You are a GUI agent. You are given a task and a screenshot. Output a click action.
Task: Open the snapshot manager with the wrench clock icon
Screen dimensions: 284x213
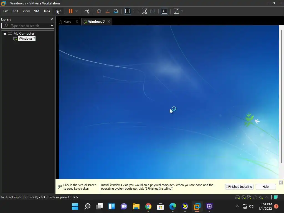click(116, 11)
